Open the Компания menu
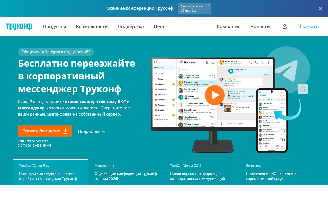The height and width of the screenshot is (205, 328). tap(229, 27)
